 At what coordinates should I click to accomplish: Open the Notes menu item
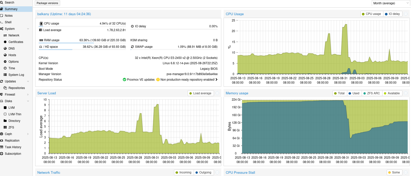click(9, 16)
